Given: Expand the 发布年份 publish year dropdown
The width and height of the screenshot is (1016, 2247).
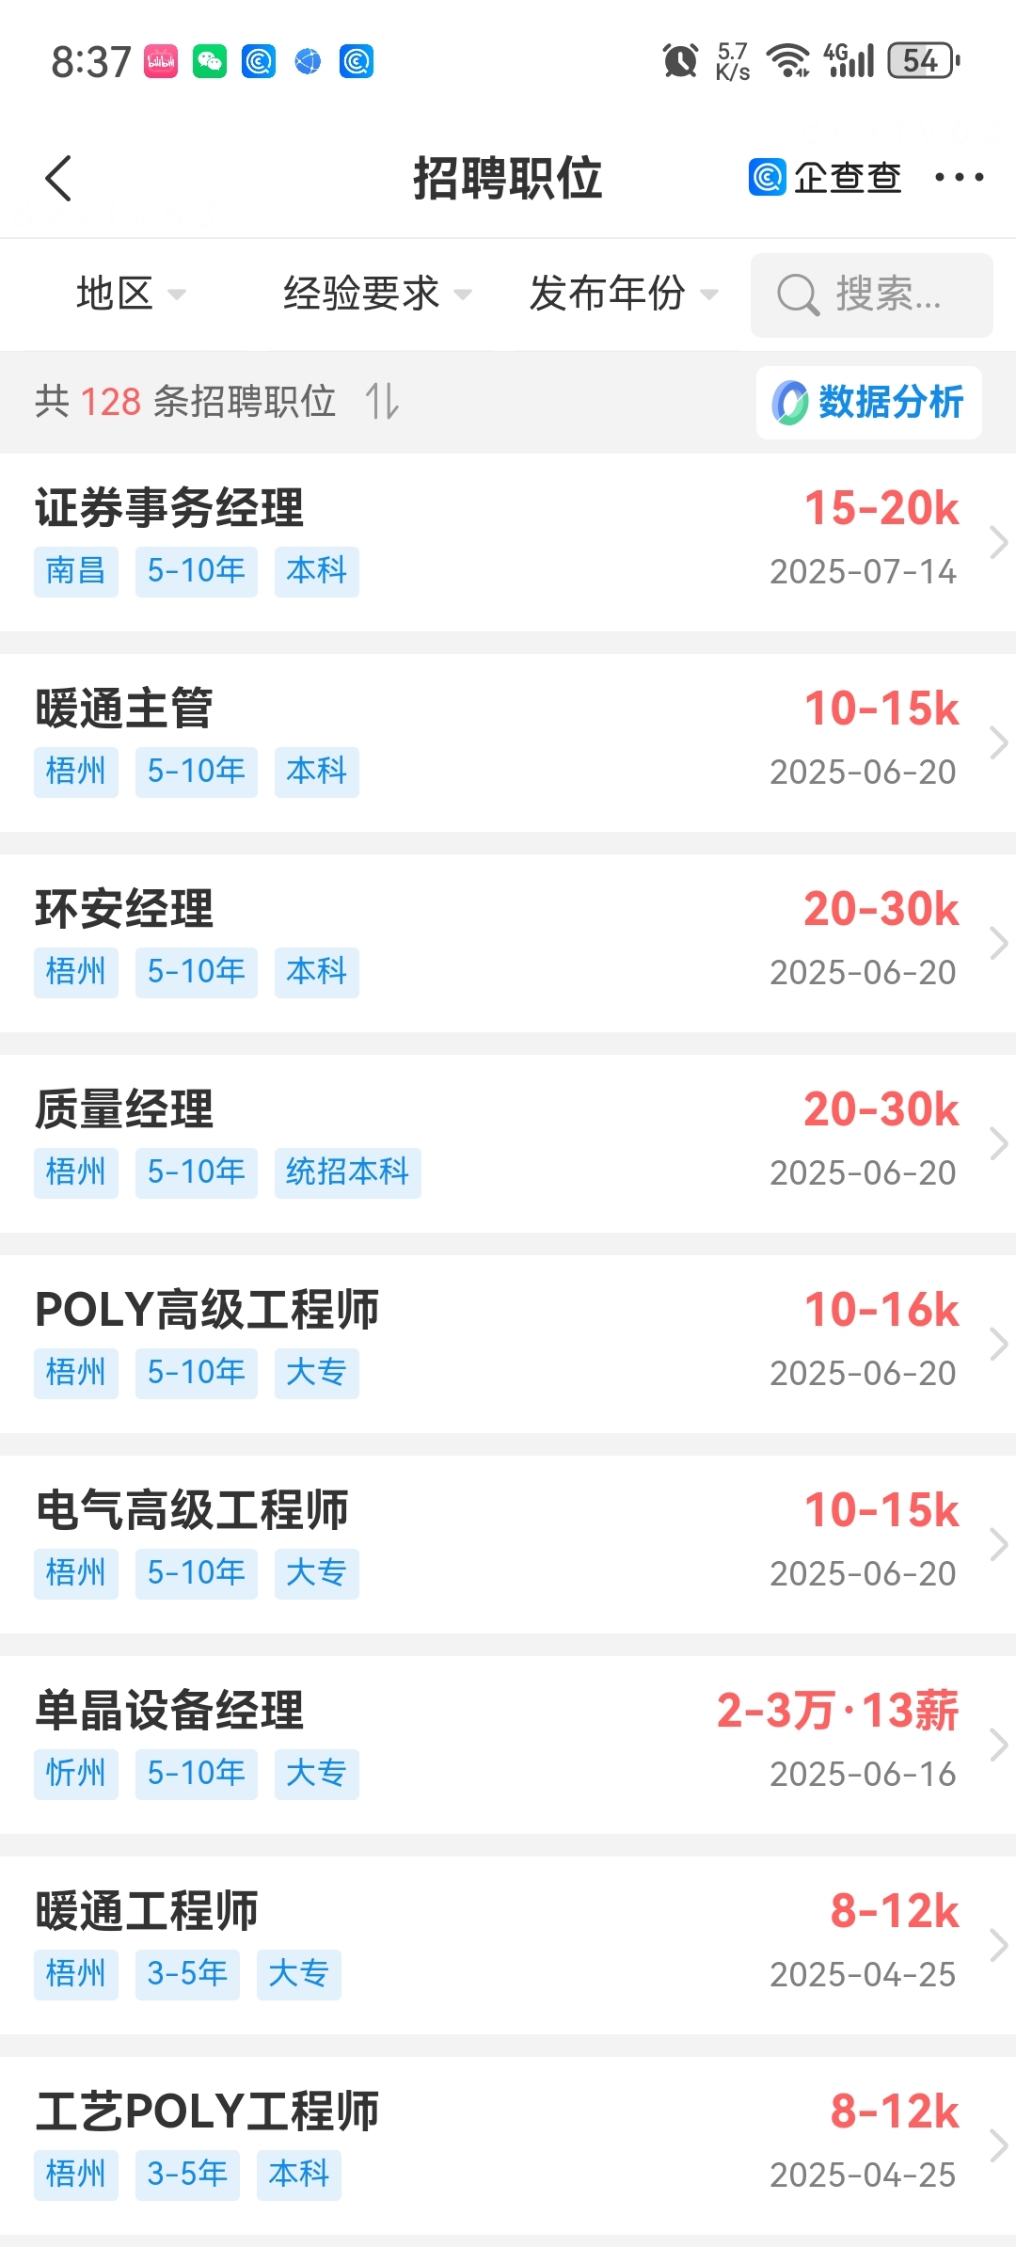Looking at the screenshot, I should tap(624, 294).
